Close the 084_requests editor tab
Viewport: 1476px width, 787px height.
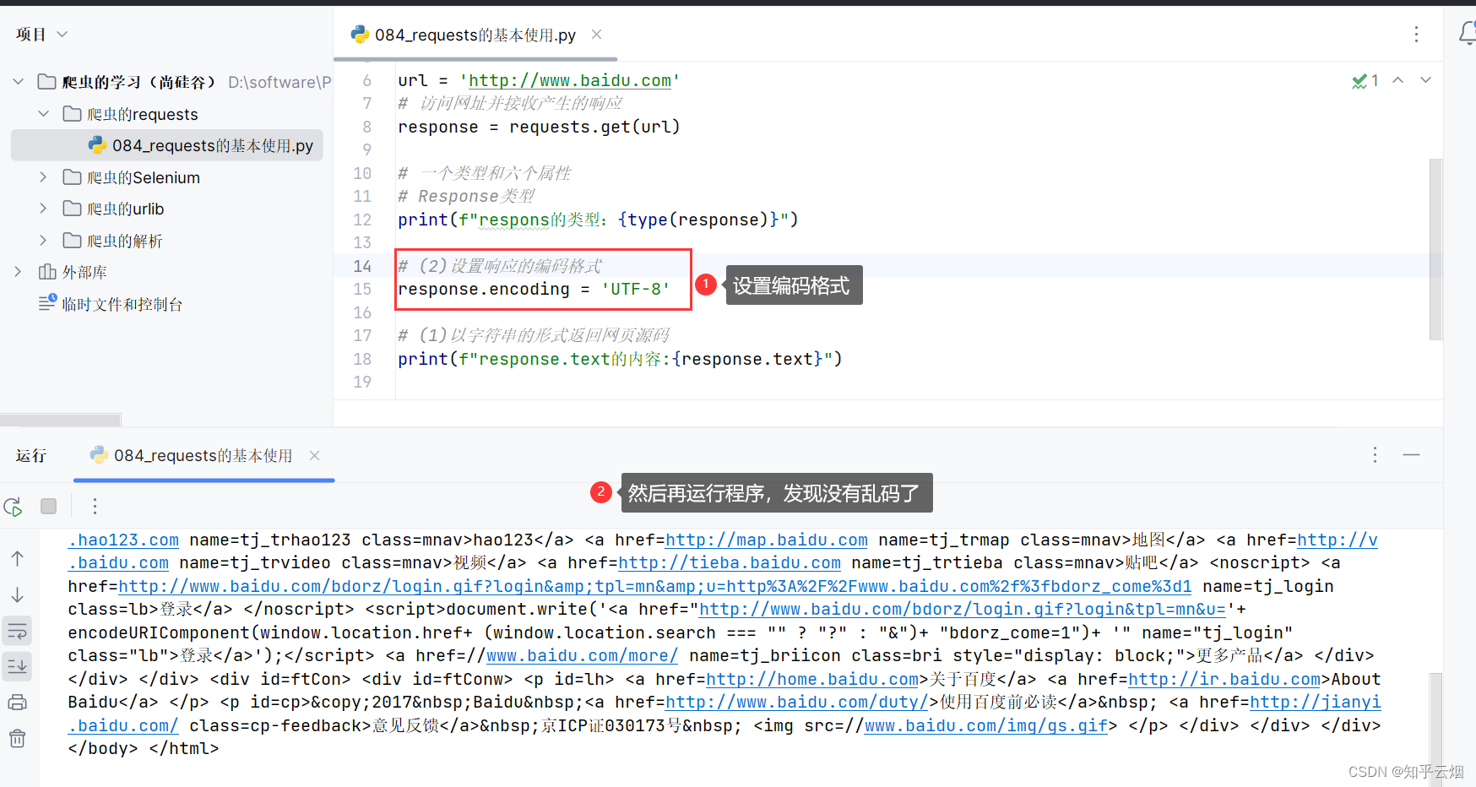click(x=596, y=35)
